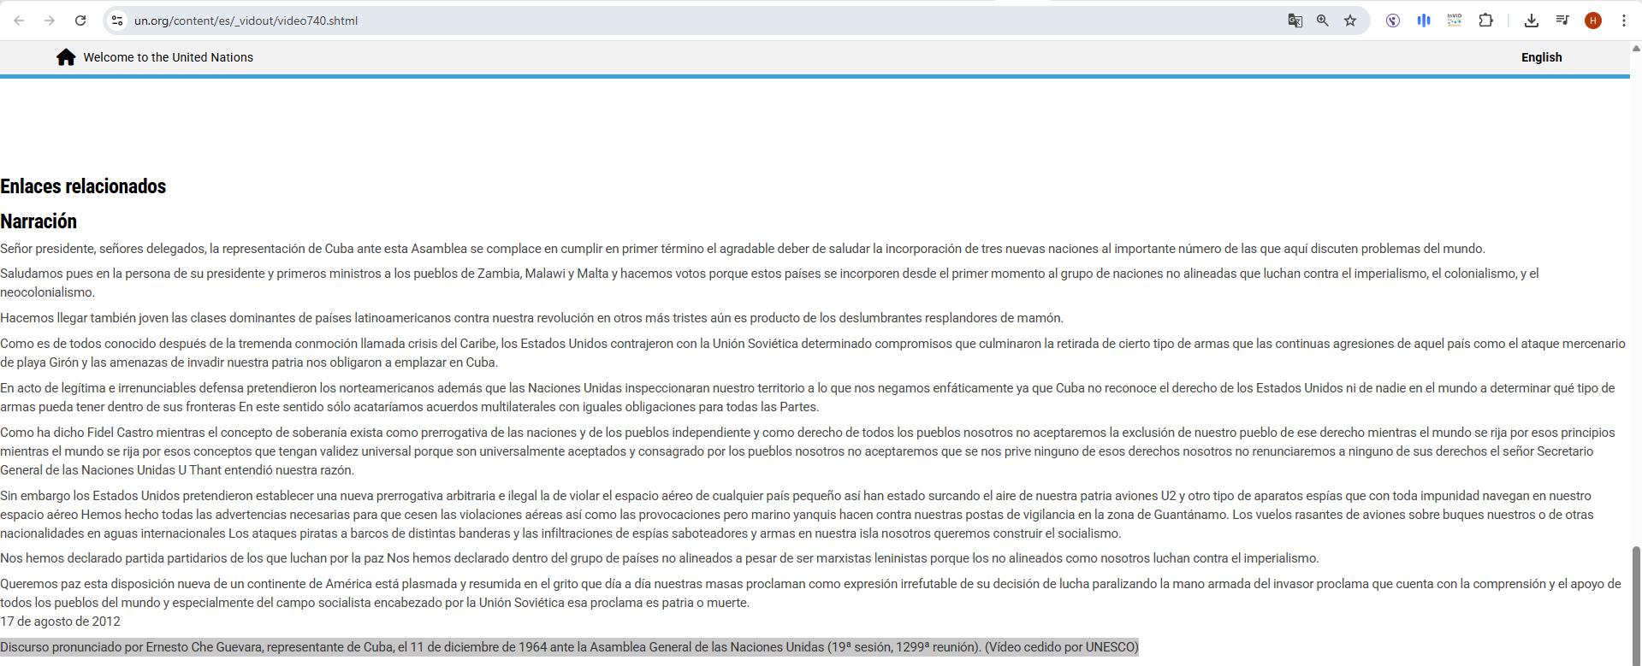Image resolution: width=1642 pixels, height=666 pixels.
Task: Open the Google Translate page icon
Action: 1295,21
